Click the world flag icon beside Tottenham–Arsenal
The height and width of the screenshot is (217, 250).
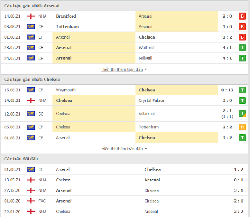(x=31, y=27)
